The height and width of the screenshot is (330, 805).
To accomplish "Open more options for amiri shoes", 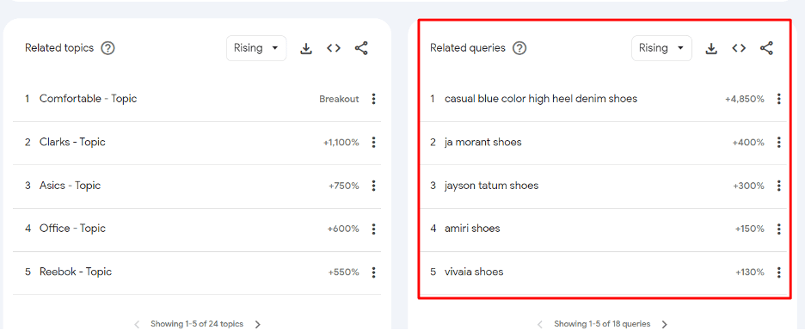I will [779, 229].
